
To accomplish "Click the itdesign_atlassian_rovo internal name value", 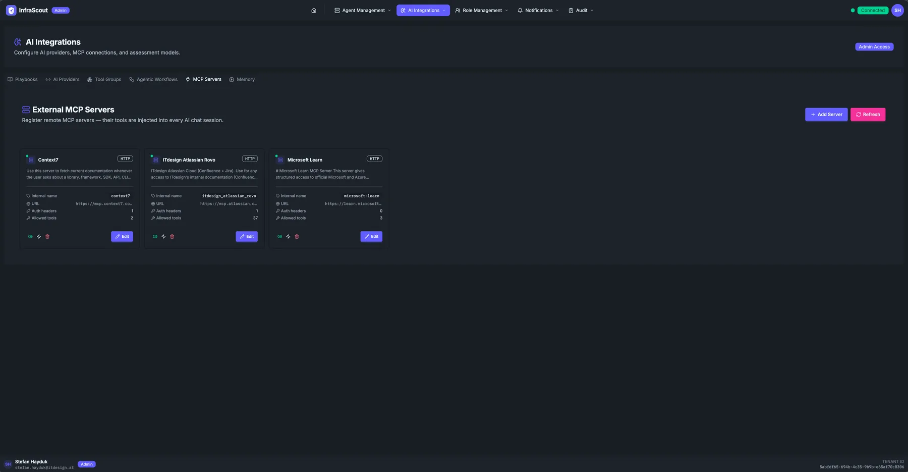I will (229, 196).
